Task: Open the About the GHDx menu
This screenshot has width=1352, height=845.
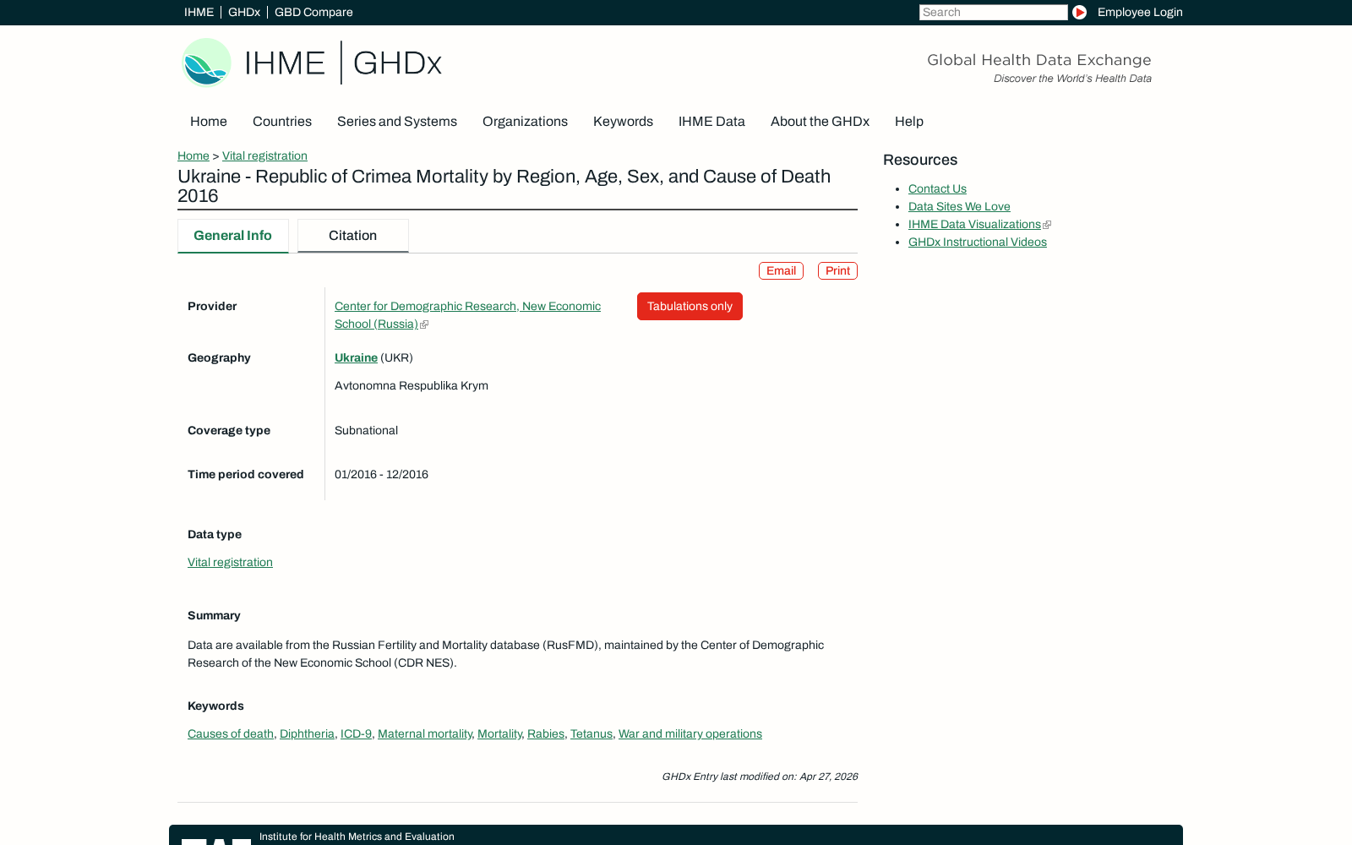Action: (x=820, y=122)
